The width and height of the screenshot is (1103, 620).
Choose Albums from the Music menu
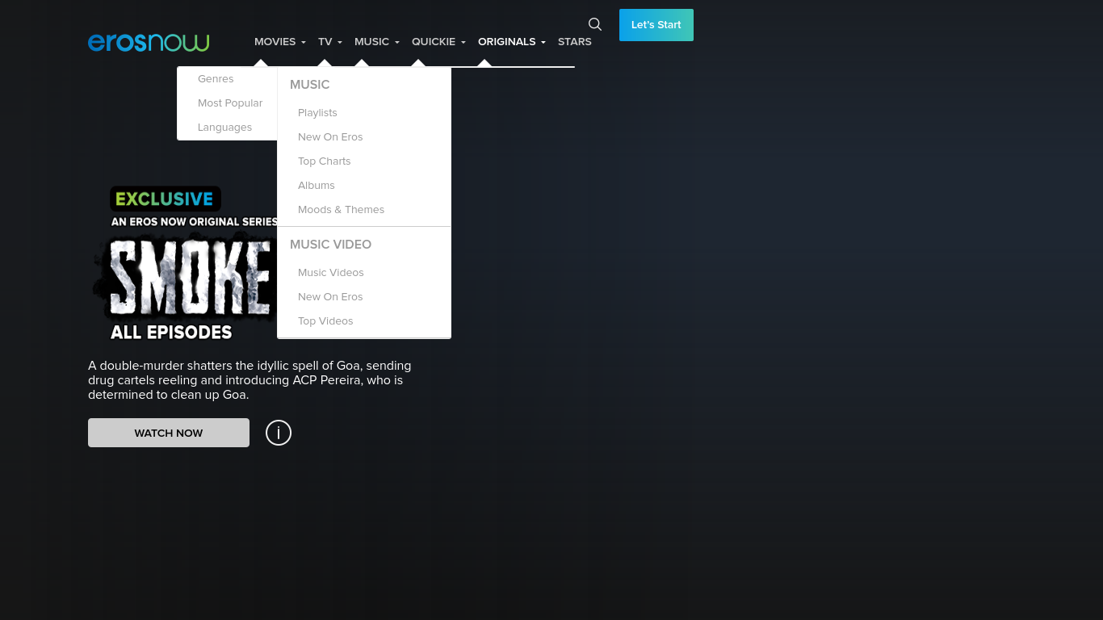(316, 186)
